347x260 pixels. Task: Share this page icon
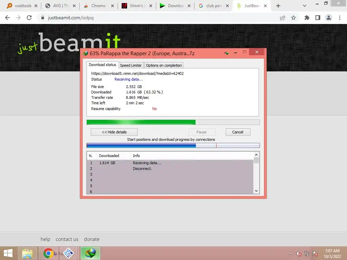point(283,18)
